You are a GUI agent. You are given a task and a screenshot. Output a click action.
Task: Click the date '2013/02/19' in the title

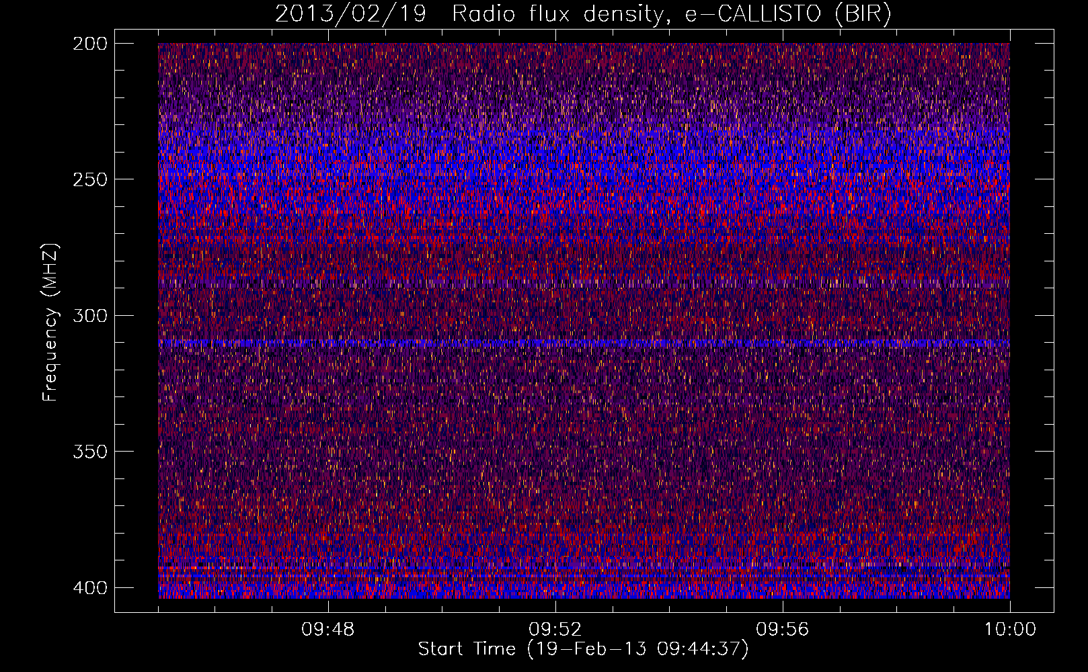(350, 14)
